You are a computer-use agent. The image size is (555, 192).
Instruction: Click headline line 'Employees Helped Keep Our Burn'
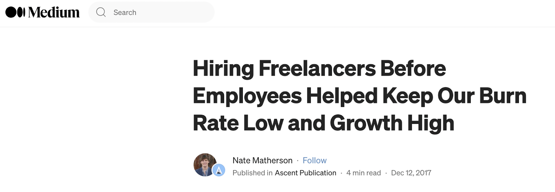point(359,96)
